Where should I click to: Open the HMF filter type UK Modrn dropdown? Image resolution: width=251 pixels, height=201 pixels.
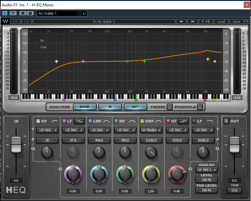tap(151, 130)
